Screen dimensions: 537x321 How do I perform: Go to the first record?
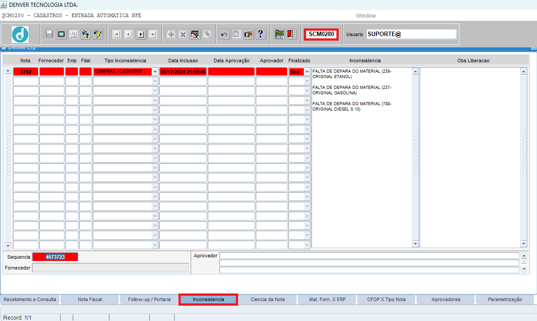[117, 34]
